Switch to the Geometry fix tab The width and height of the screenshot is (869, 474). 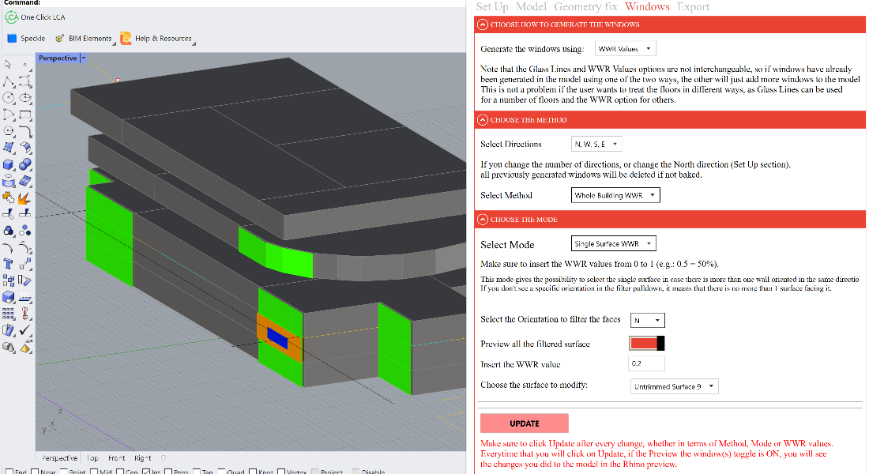585,7
